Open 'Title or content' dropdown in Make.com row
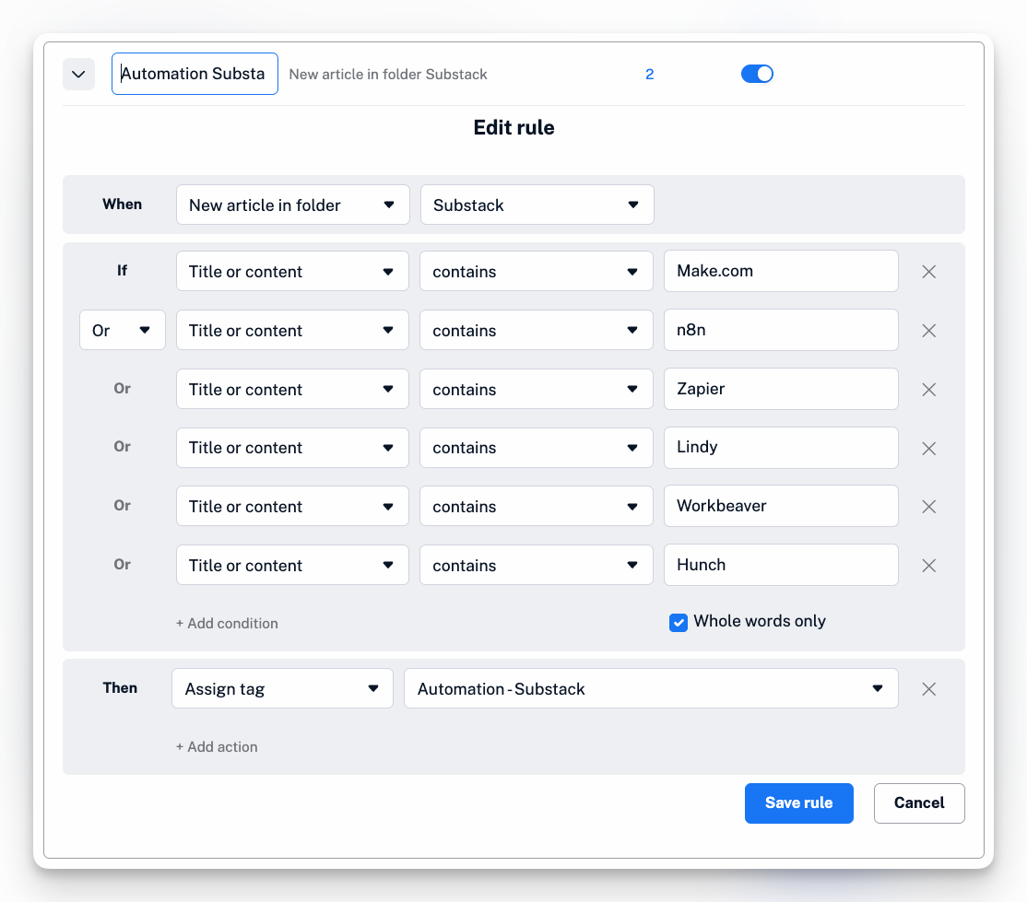The width and height of the screenshot is (1027, 902). pyautogui.click(x=293, y=271)
